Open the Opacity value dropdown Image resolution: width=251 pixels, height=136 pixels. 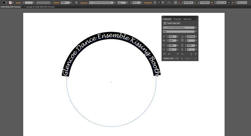(x=71, y=3)
